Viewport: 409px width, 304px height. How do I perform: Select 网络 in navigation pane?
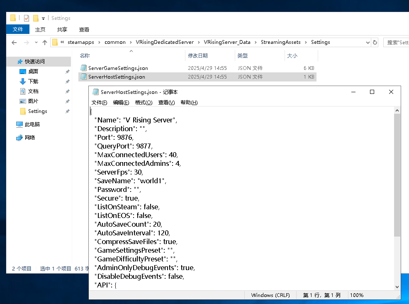pos(30,138)
